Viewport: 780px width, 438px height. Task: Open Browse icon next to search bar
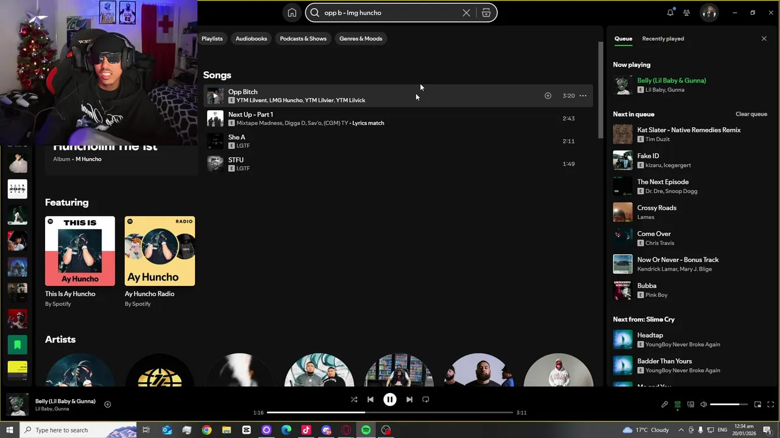(486, 13)
